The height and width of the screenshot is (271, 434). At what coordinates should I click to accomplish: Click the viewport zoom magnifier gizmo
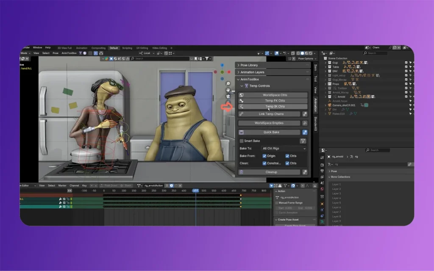[228, 83]
